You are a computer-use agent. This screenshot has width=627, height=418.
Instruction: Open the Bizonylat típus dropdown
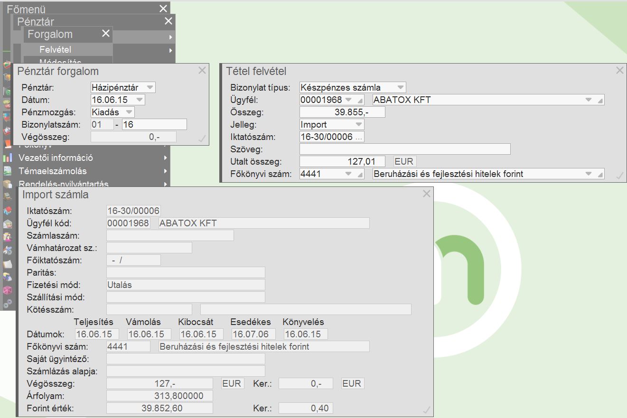[400, 87]
